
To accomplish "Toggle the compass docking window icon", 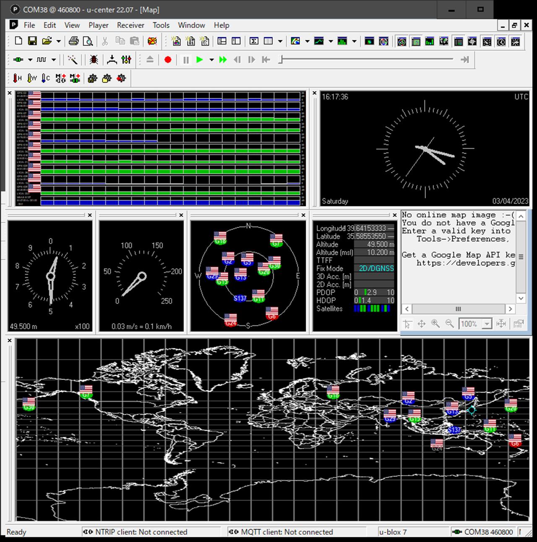I will (x=472, y=41).
